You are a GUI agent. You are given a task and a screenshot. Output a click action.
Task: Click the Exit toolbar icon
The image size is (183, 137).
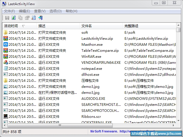coord(40,18)
